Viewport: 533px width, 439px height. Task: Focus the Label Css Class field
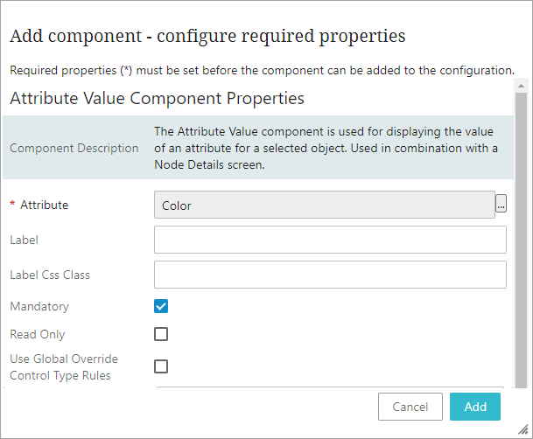tap(330, 275)
